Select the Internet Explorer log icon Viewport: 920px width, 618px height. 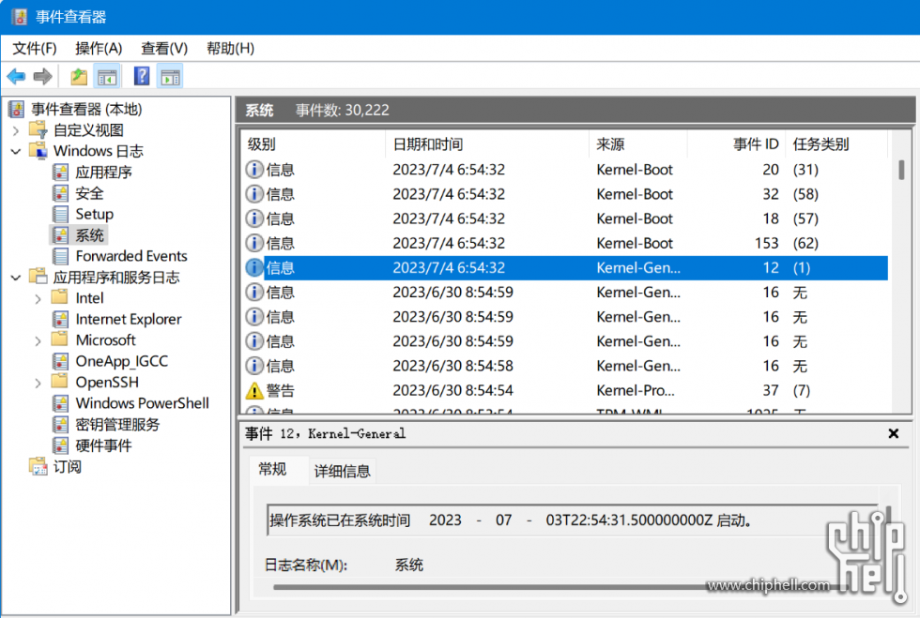click(60, 320)
